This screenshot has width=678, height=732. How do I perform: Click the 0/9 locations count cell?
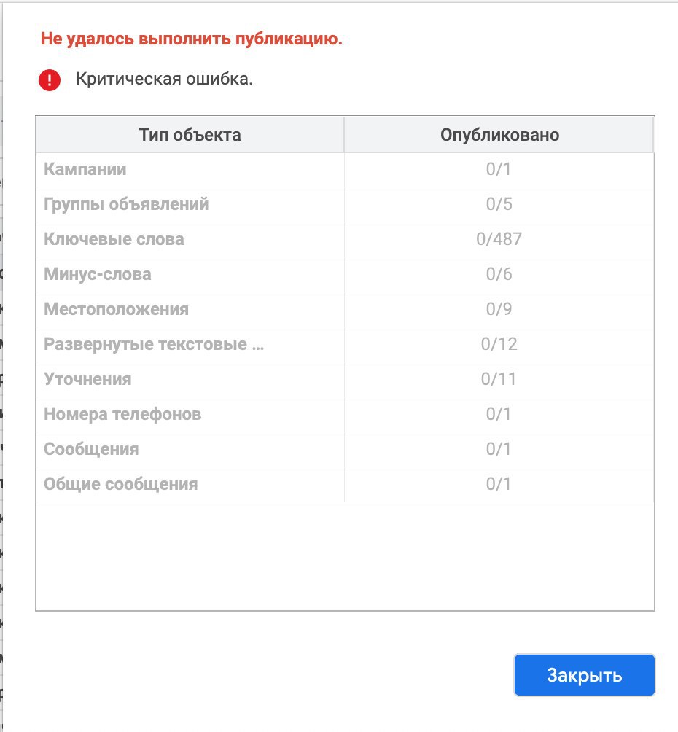coord(499,310)
